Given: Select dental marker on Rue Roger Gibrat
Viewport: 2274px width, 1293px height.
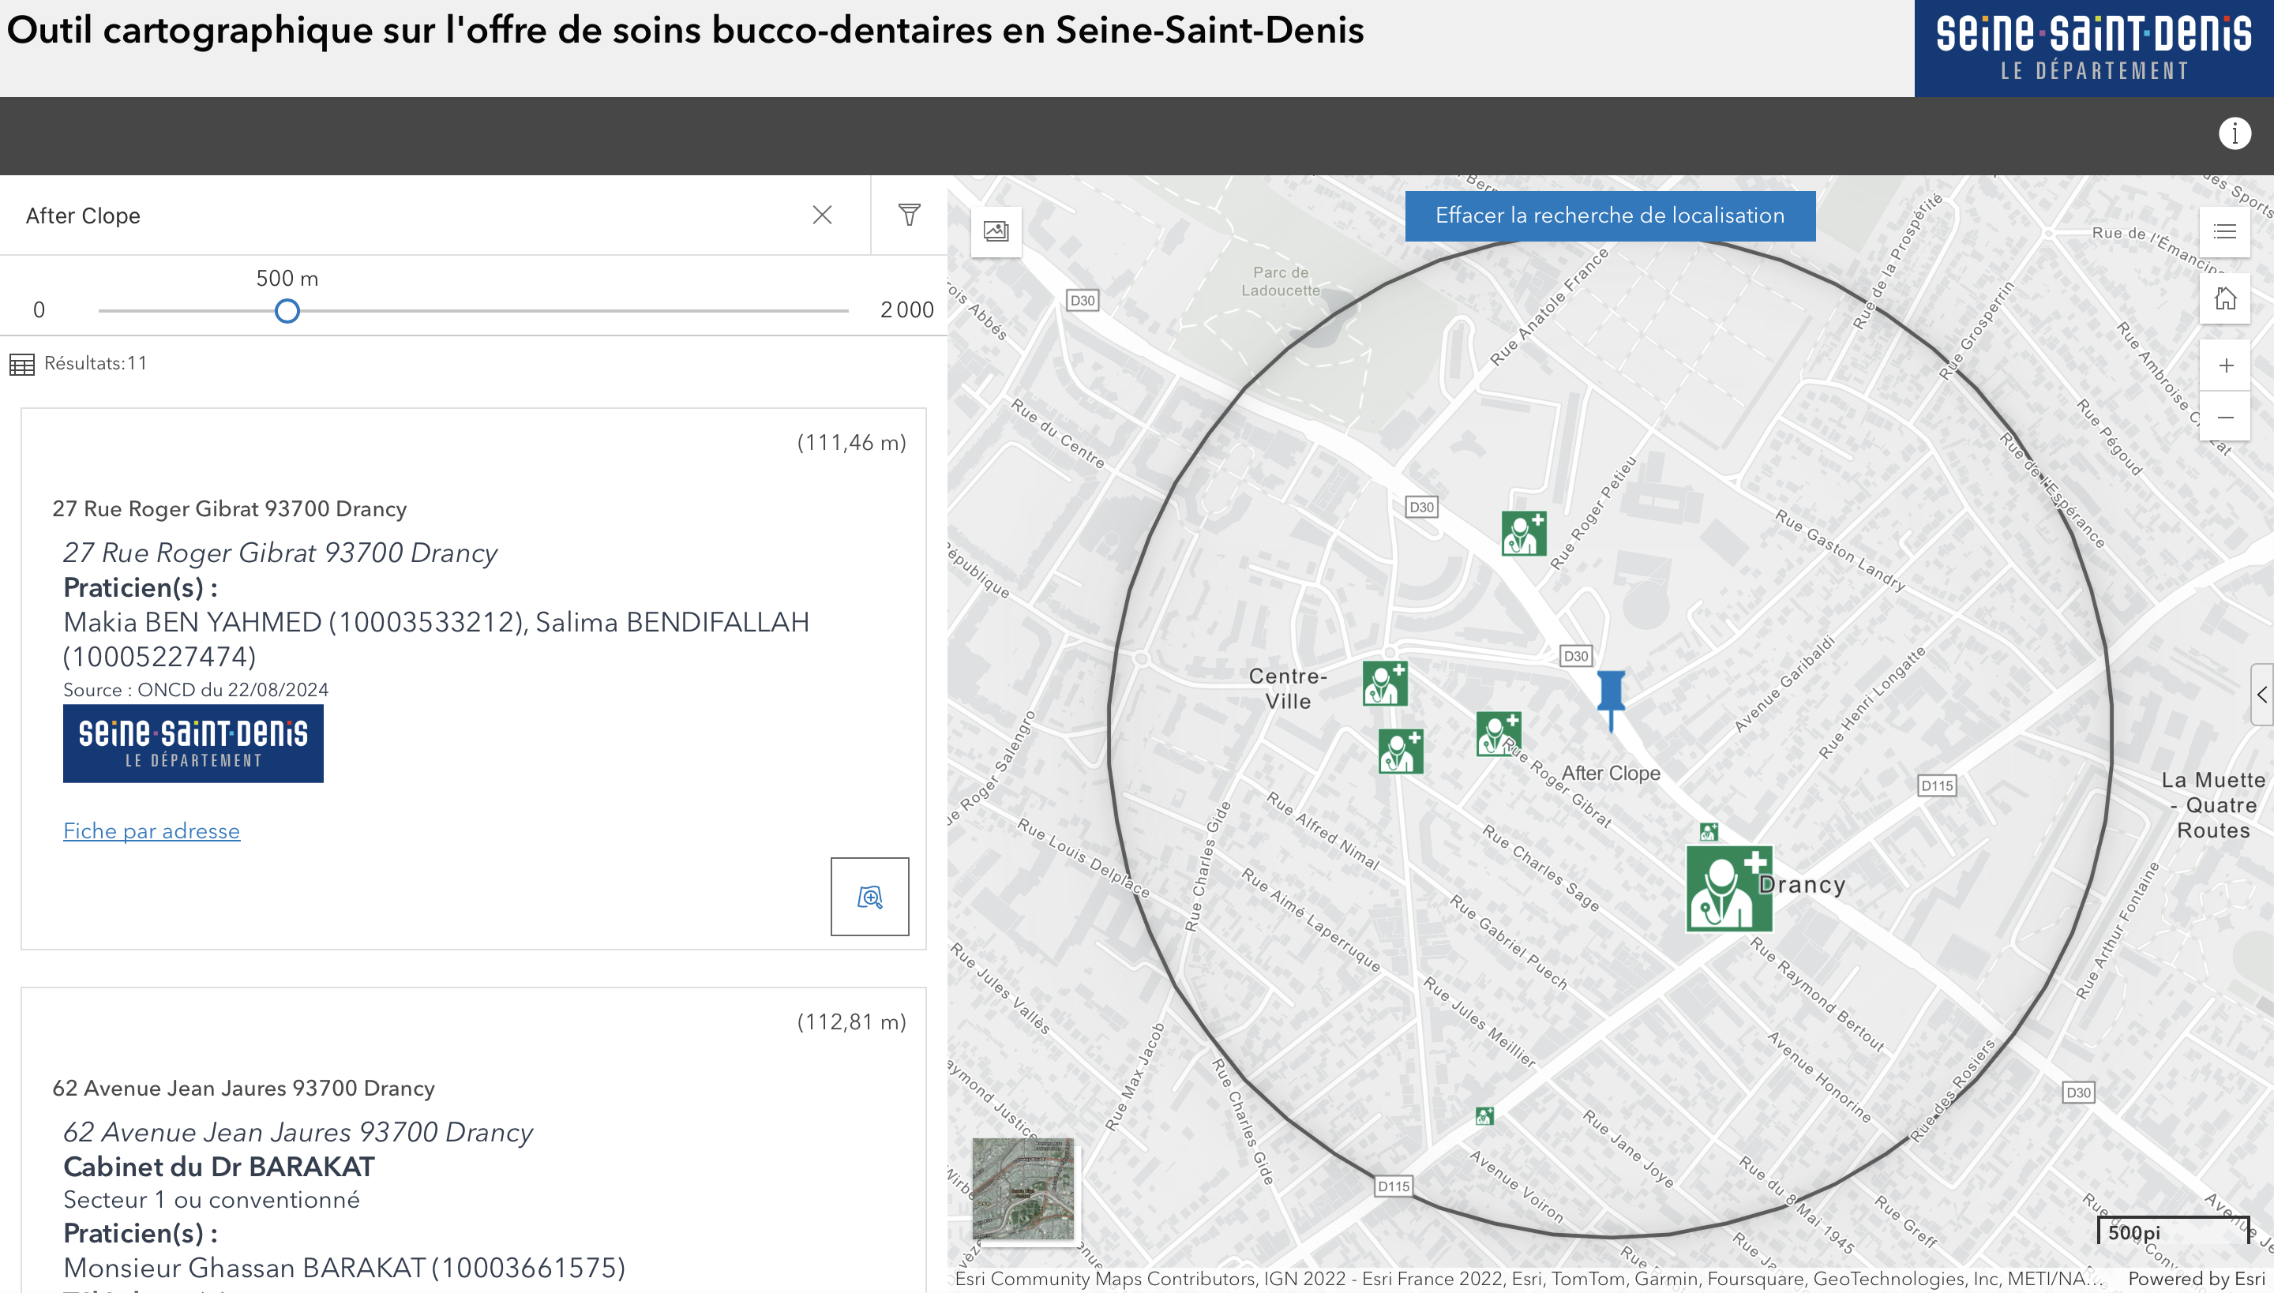Looking at the screenshot, I should point(1499,733).
